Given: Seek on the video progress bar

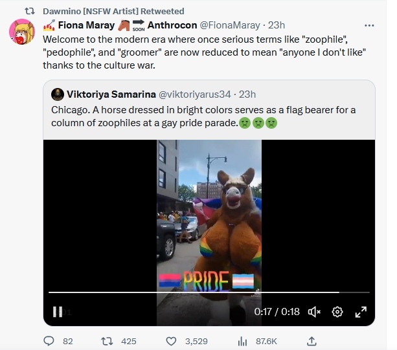Looking at the screenshot, I should pos(194,292).
